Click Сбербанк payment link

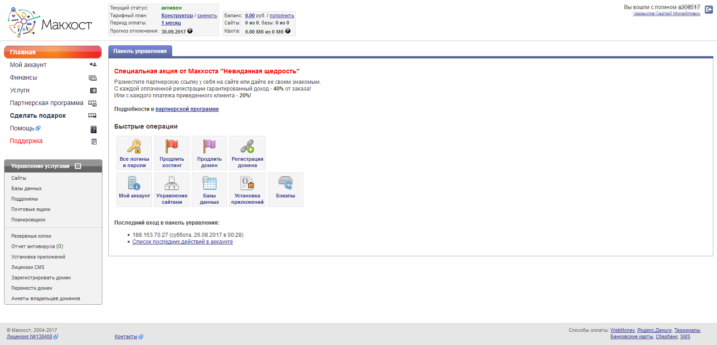click(667, 336)
